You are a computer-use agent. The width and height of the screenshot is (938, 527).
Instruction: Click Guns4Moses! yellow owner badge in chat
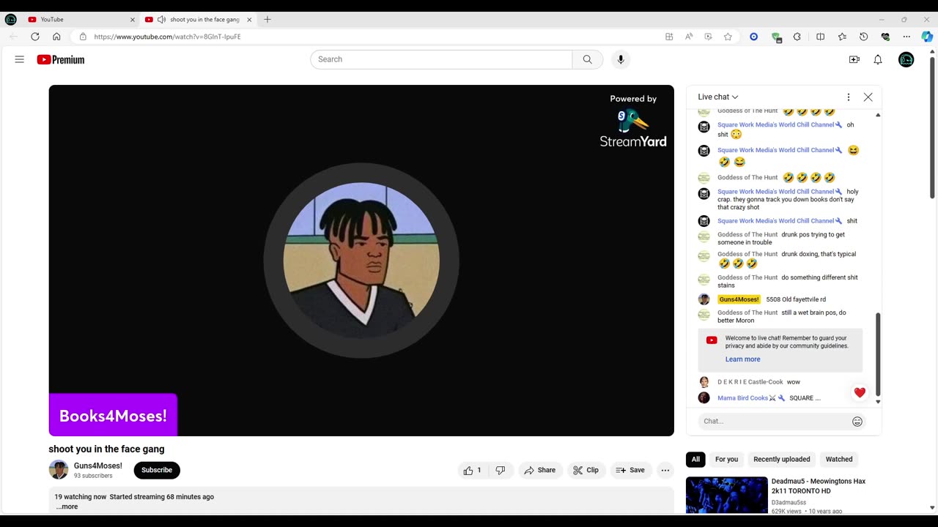739,299
